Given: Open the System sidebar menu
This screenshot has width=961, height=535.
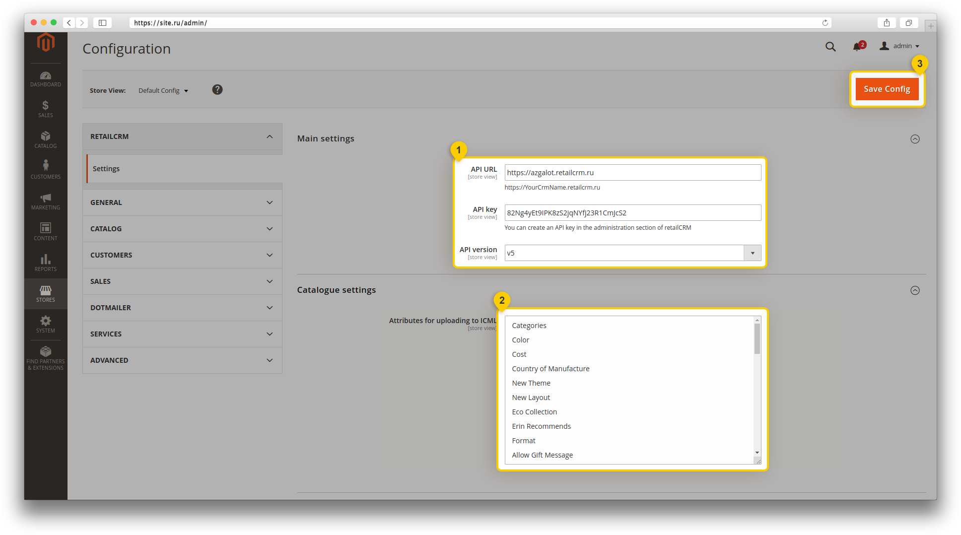Looking at the screenshot, I should pos(46,324).
